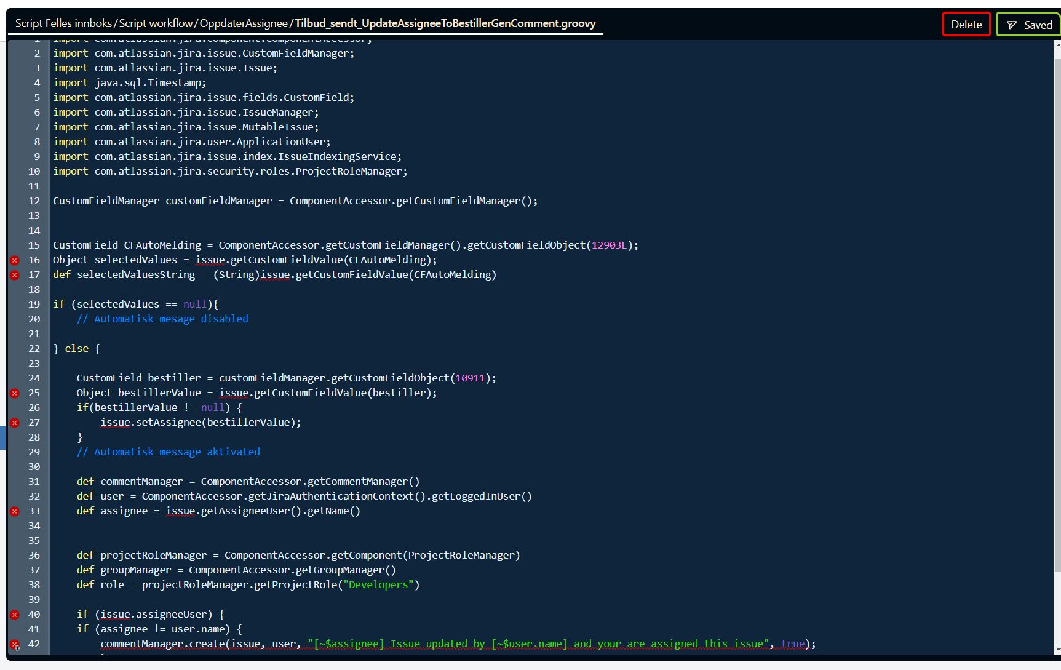The width and height of the screenshot is (1061, 670).
Task: Click 'getCommentManager()' on line 31
Action: click(364, 482)
